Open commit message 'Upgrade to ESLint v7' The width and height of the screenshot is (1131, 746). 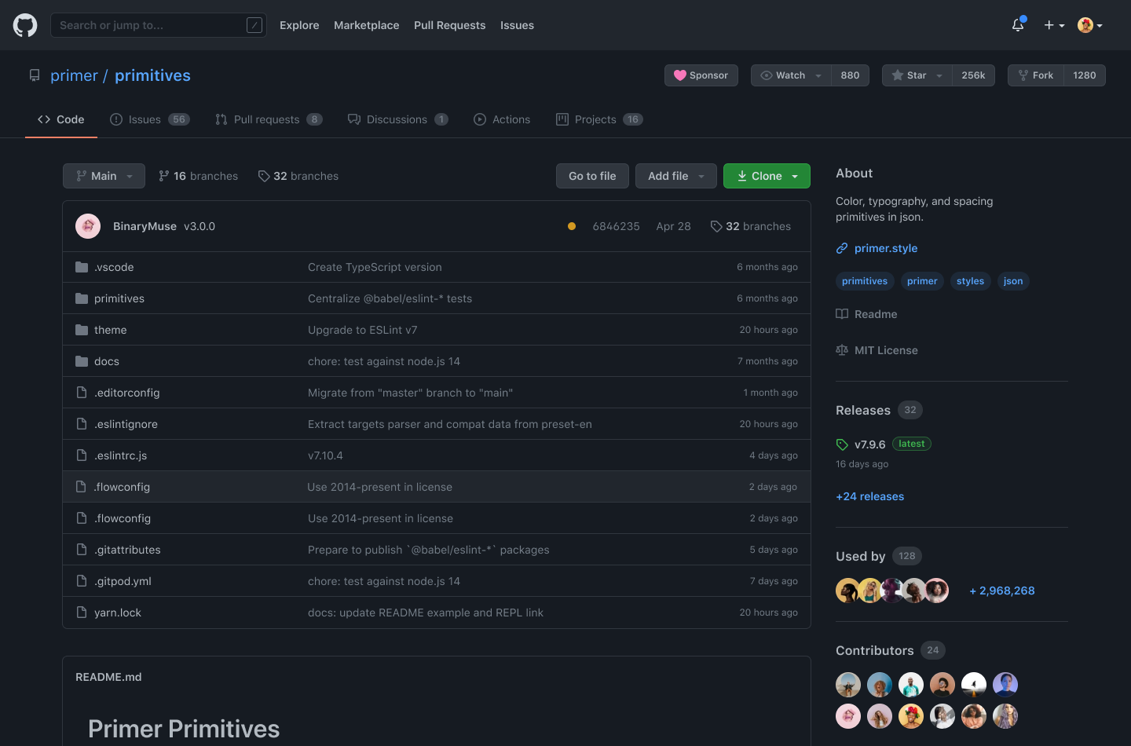pyautogui.click(x=362, y=330)
